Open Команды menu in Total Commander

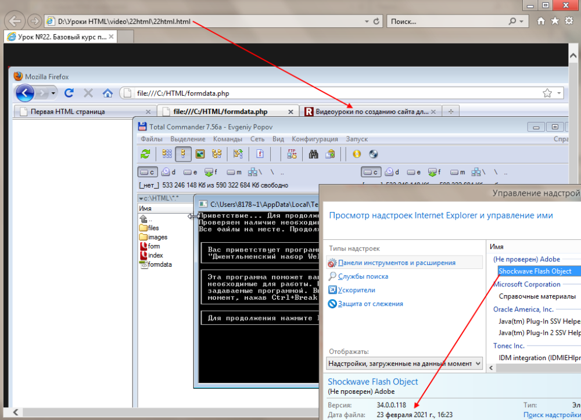click(228, 139)
